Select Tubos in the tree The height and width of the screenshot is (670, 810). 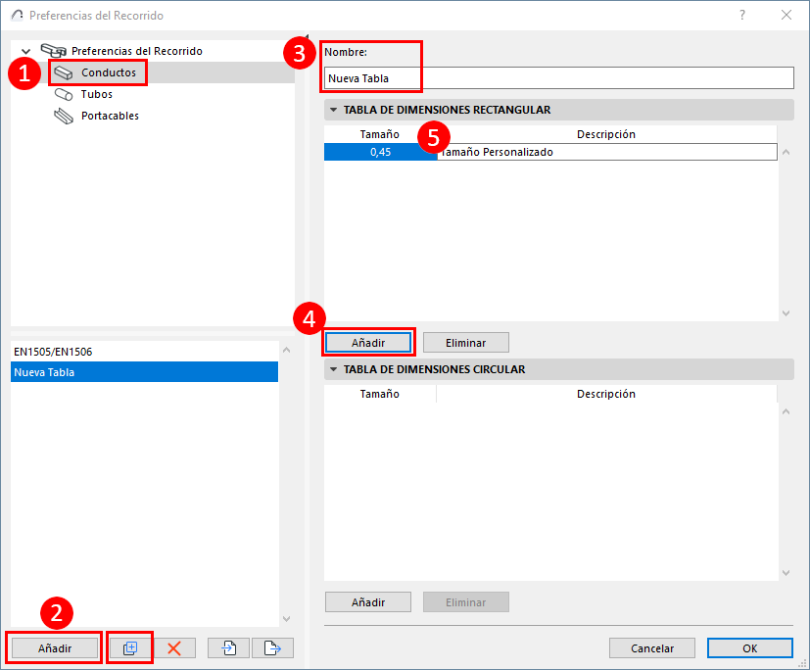coord(97,94)
